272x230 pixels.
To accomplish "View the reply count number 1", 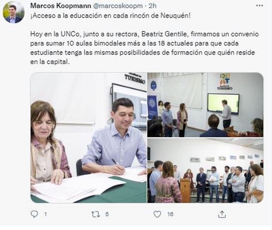I will 46,214.
